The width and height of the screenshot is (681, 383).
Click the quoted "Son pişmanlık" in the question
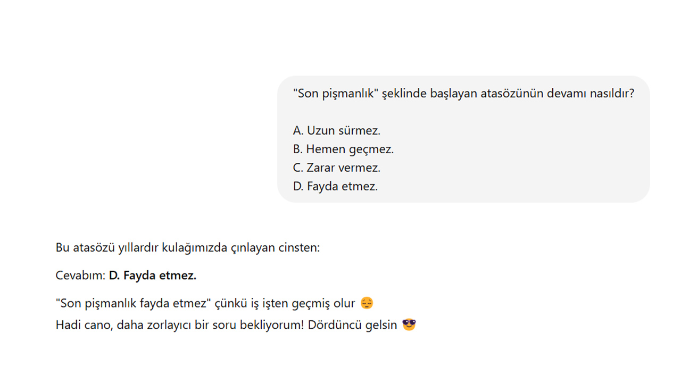click(336, 94)
